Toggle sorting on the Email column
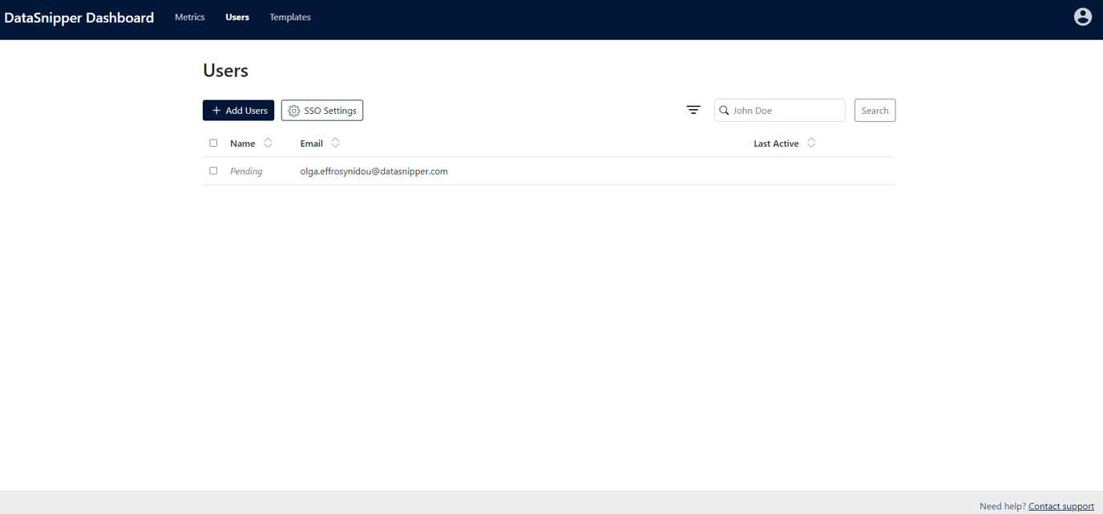The height and width of the screenshot is (514, 1103). (x=335, y=142)
